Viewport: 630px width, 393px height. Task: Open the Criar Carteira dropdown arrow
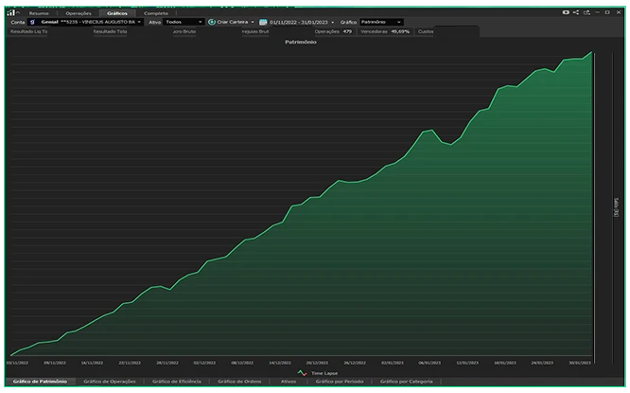click(253, 22)
